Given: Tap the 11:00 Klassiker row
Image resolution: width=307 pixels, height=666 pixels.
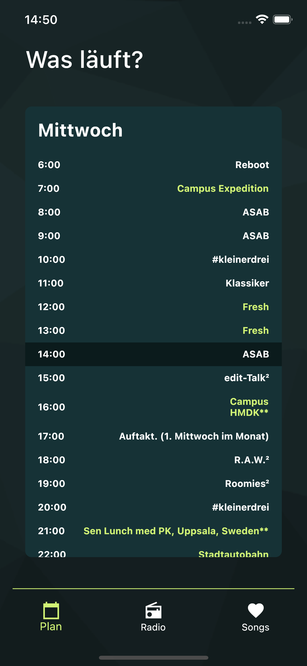Looking at the screenshot, I should 153,283.
